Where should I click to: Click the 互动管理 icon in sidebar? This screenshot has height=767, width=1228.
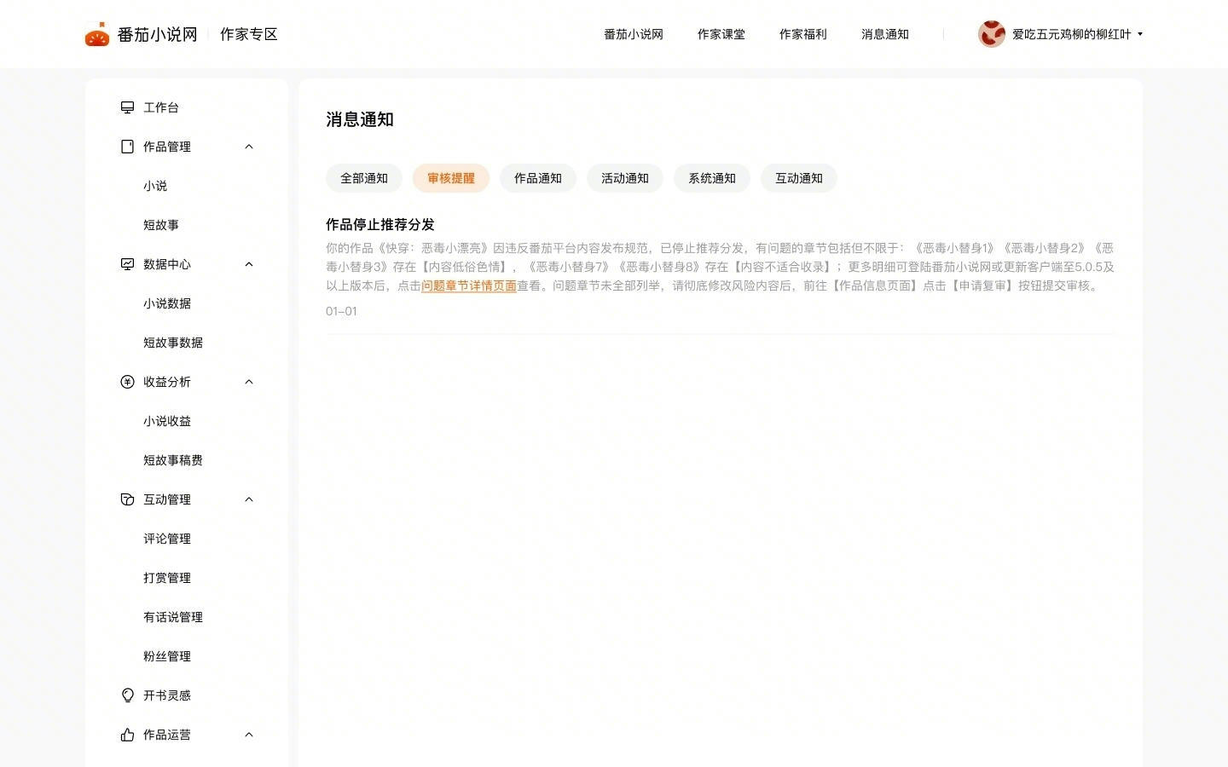[x=127, y=499]
